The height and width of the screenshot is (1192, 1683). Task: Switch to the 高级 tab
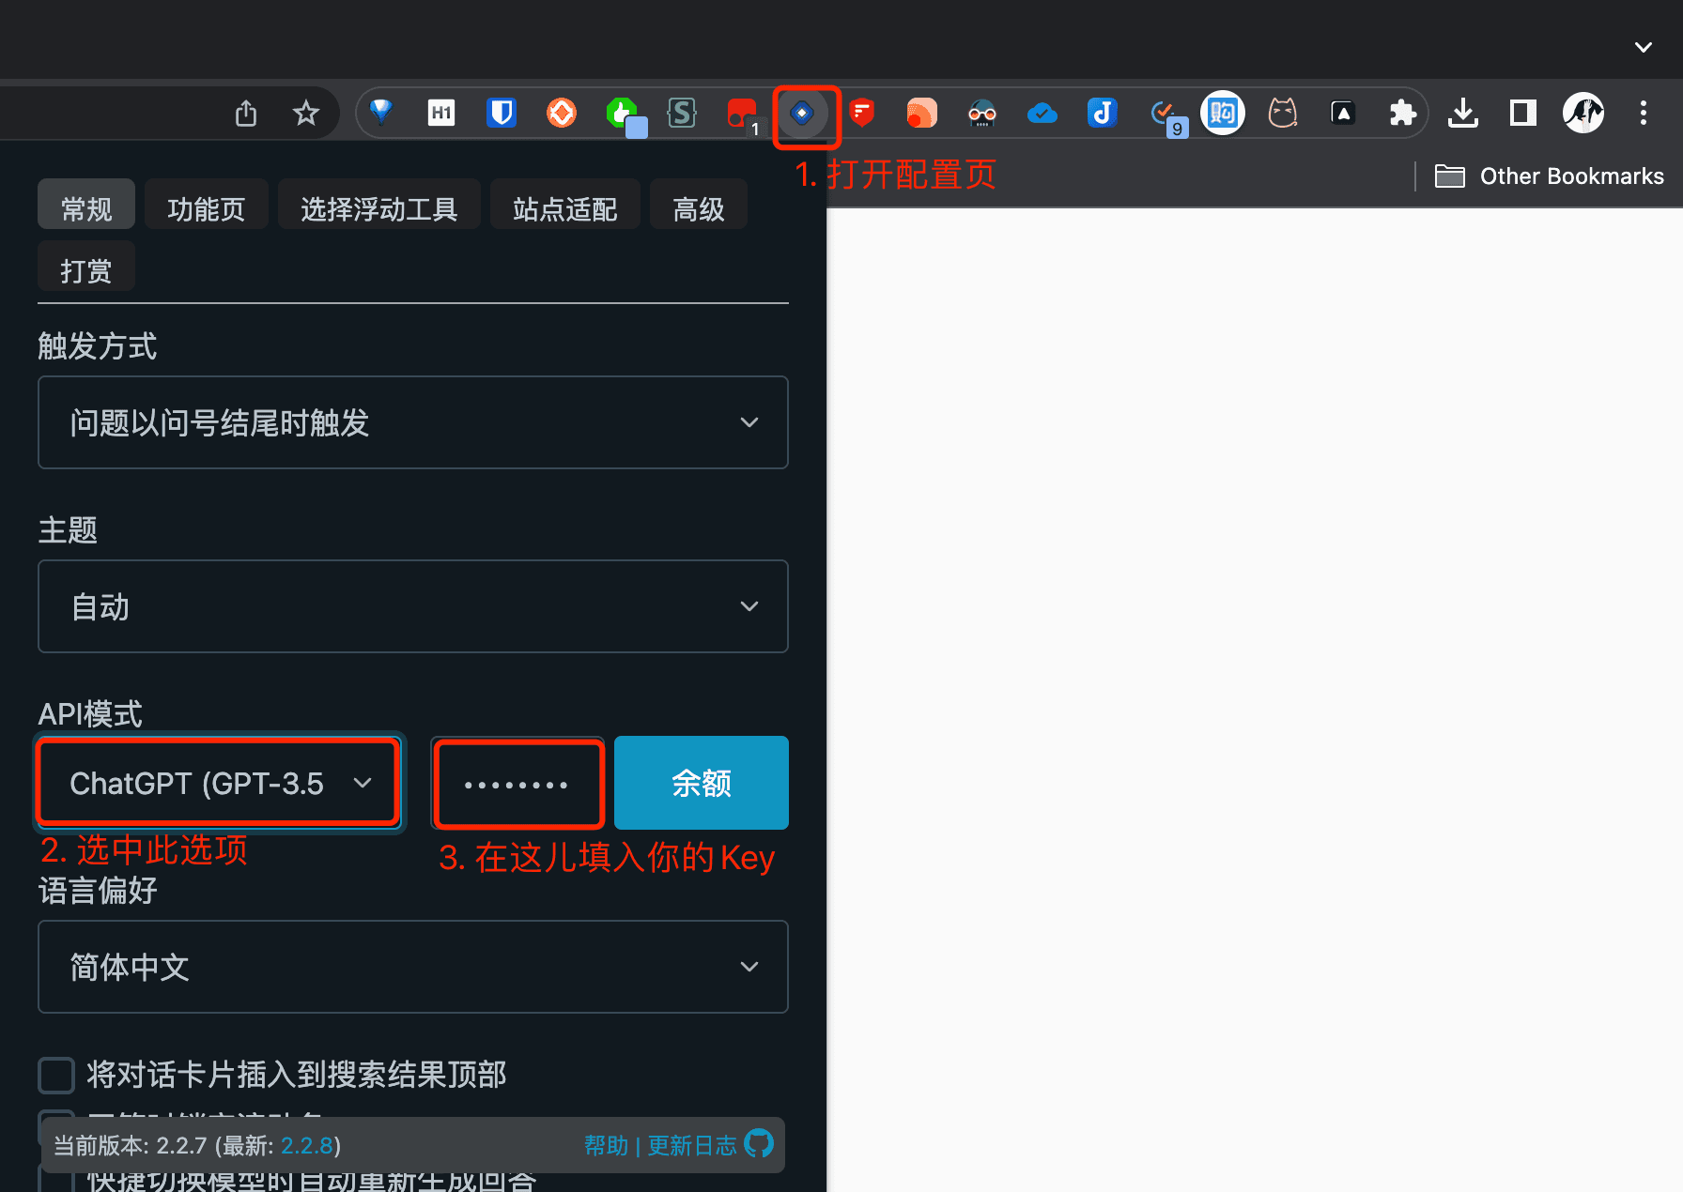click(x=698, y=208)
